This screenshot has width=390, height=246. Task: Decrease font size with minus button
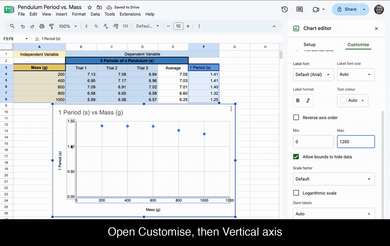click(168, 26)
